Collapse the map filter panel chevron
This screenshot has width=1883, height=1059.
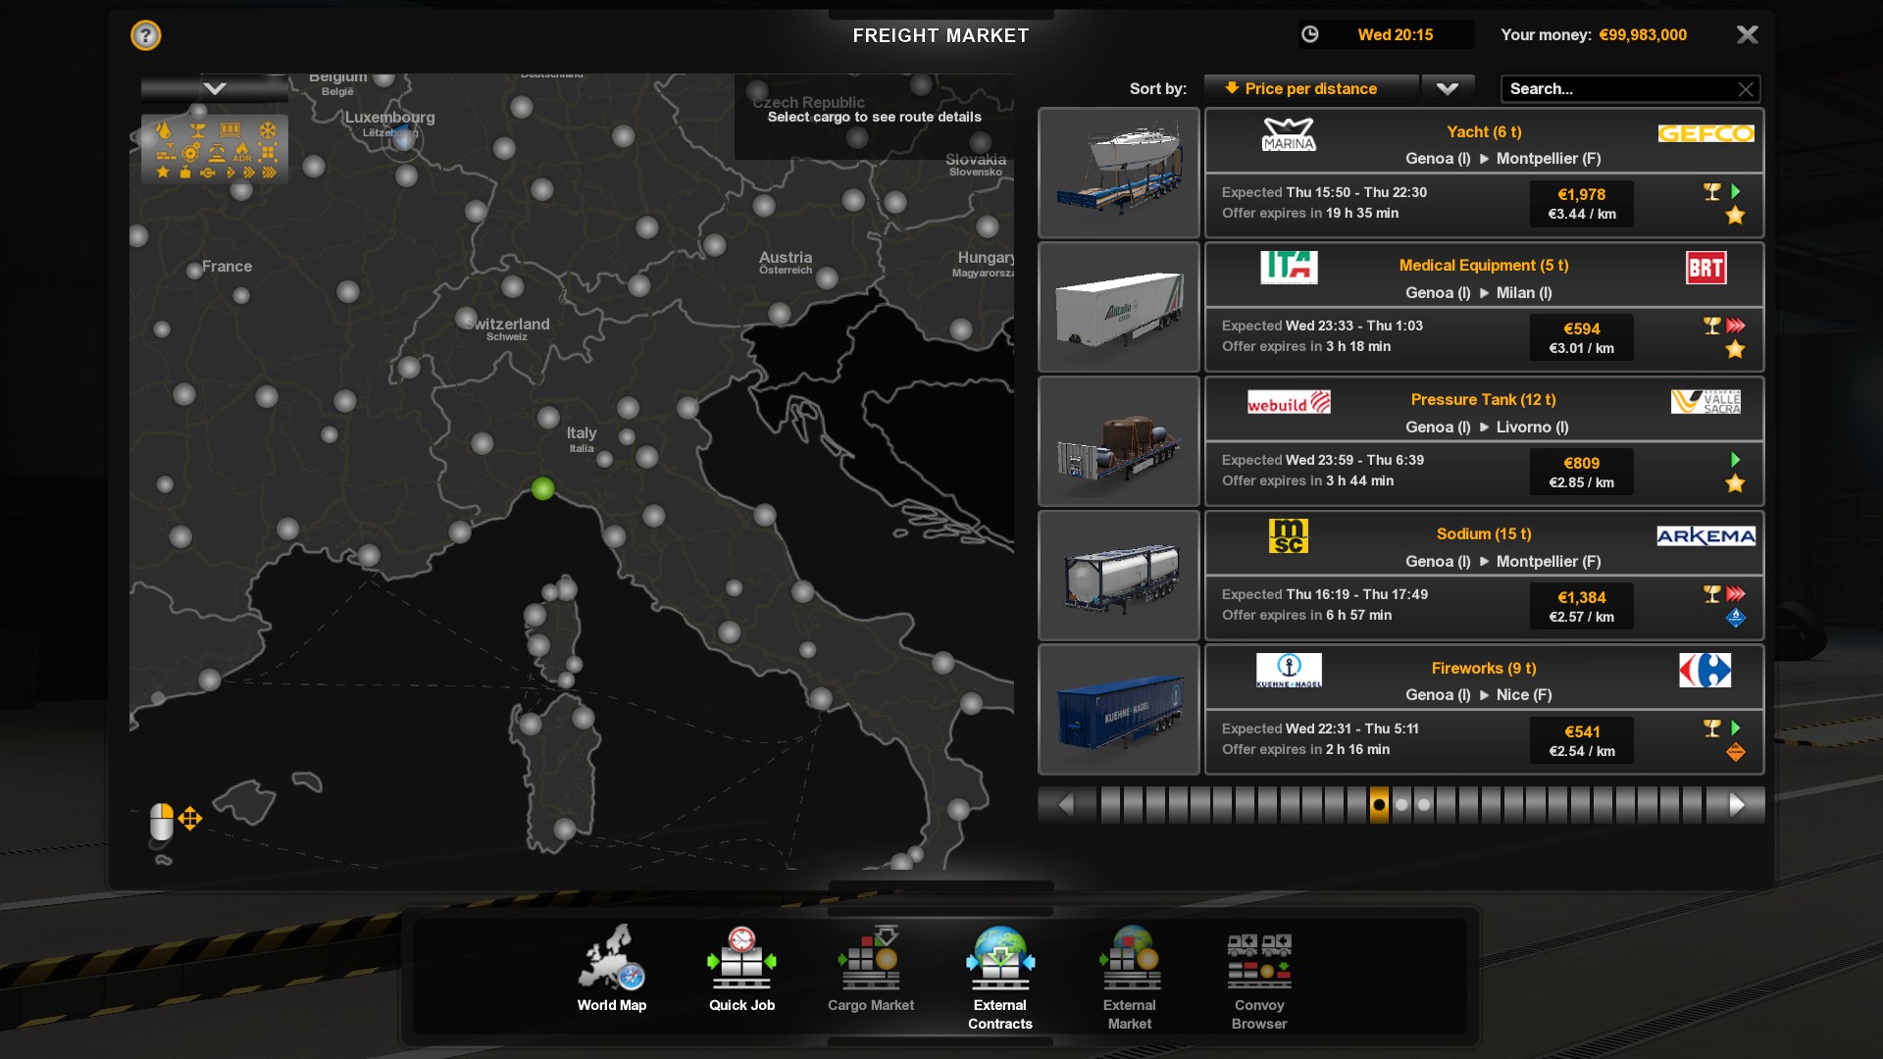coord(215,88)
